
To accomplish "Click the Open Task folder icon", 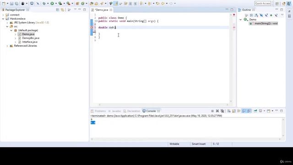I will tap(97, 3).
